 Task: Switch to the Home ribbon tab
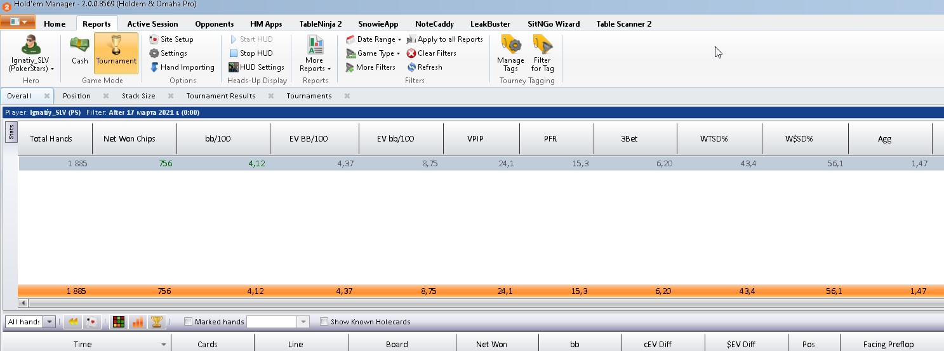point(55,23)
